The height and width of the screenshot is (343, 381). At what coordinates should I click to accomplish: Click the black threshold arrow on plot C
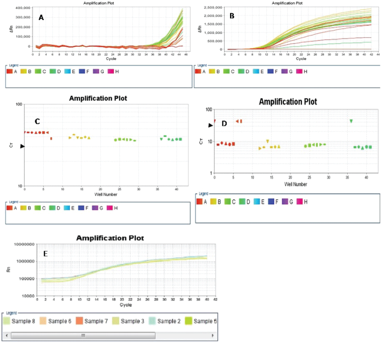pos(22,147)
